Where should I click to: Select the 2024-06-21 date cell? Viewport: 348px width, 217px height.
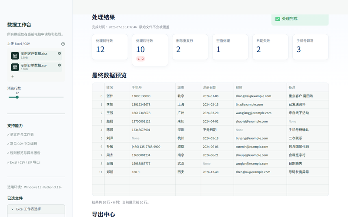[x=217, y=155]
